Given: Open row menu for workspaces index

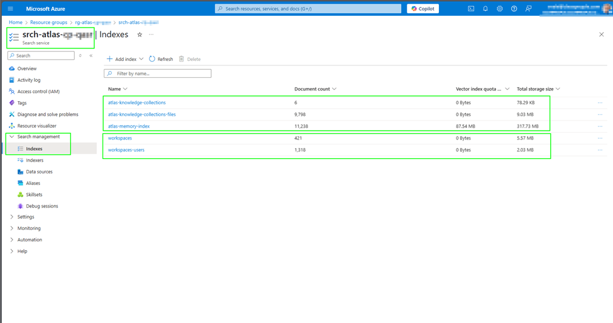Looking at the screenshot, I should point(600,138).
